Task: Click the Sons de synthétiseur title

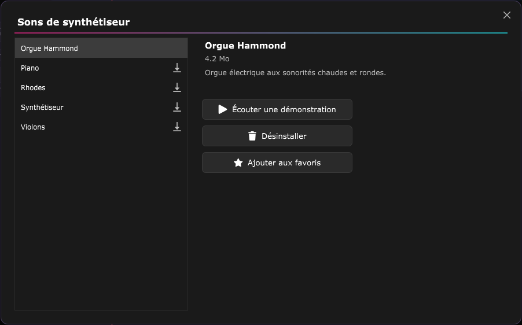Action: pyautogui.click(x=73, y=22)
